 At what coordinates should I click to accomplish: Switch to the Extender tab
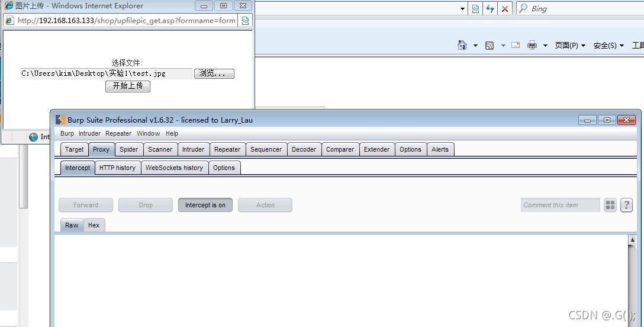376,149
